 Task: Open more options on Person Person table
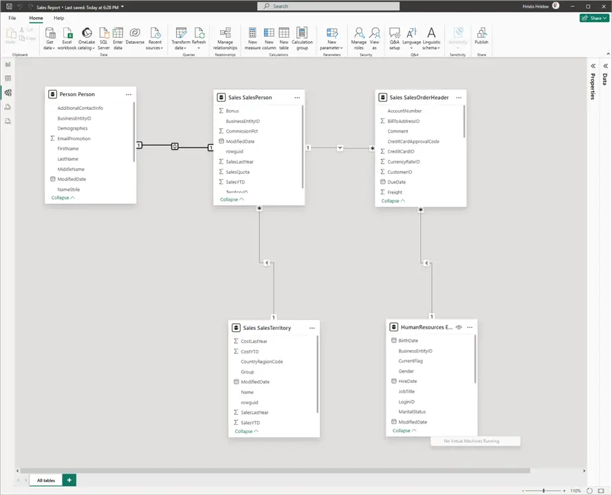pos(129,94)
